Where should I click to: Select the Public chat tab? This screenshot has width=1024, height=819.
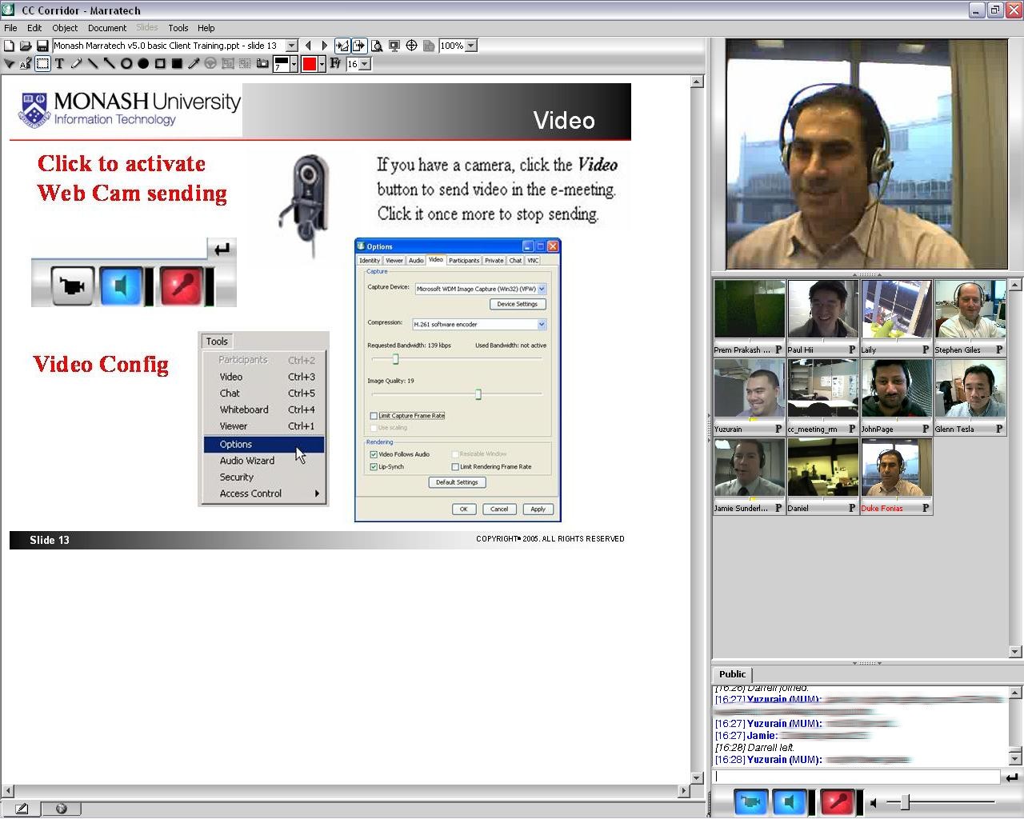click(732, 674)
